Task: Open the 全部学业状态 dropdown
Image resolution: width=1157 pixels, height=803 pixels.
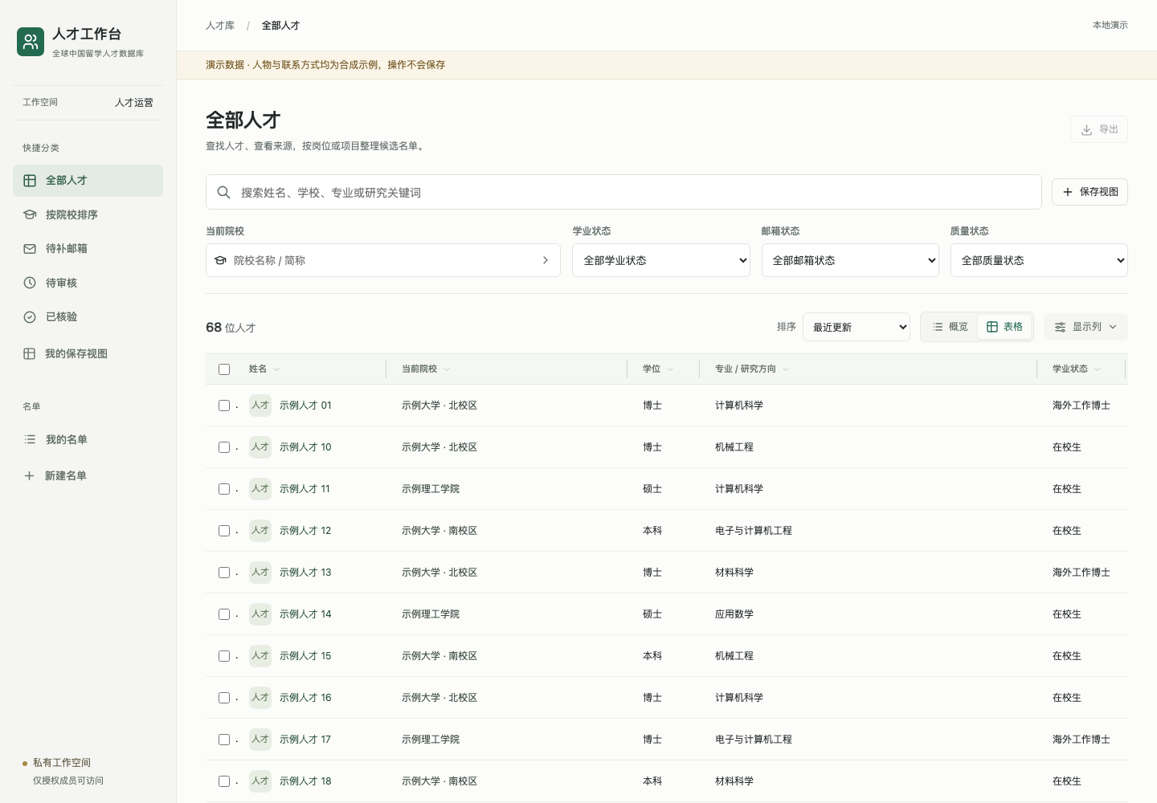Action: pos(661,260)
